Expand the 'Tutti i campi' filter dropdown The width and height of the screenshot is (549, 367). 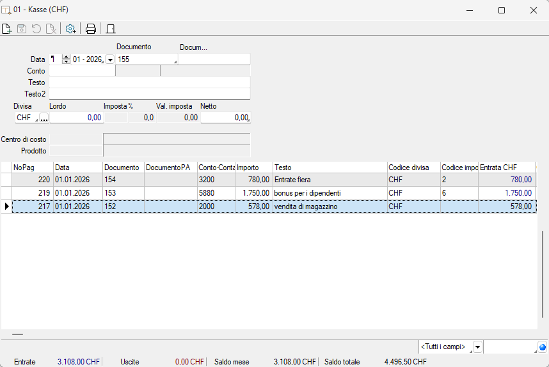click(x=478, y=347)
